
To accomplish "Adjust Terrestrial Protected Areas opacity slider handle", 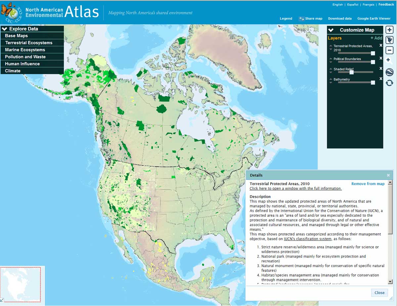I will (x=373, y=53).
